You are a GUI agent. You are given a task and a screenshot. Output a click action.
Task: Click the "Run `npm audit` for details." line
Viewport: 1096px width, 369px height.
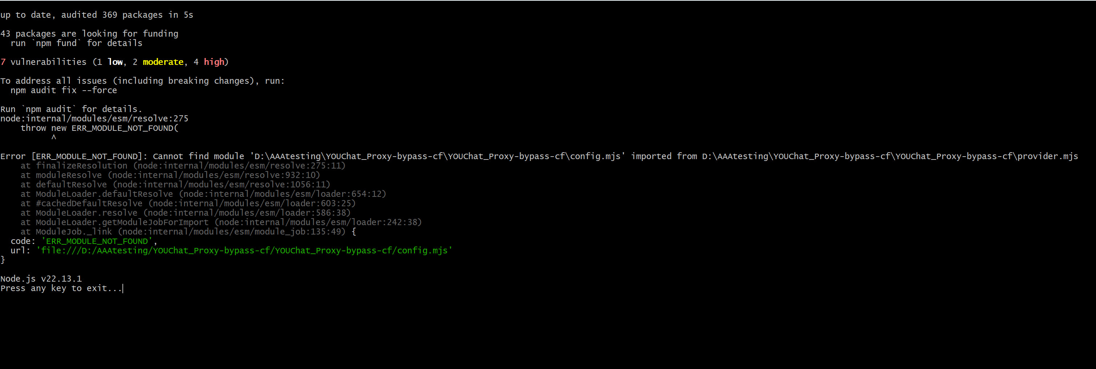tap(71, 109)
